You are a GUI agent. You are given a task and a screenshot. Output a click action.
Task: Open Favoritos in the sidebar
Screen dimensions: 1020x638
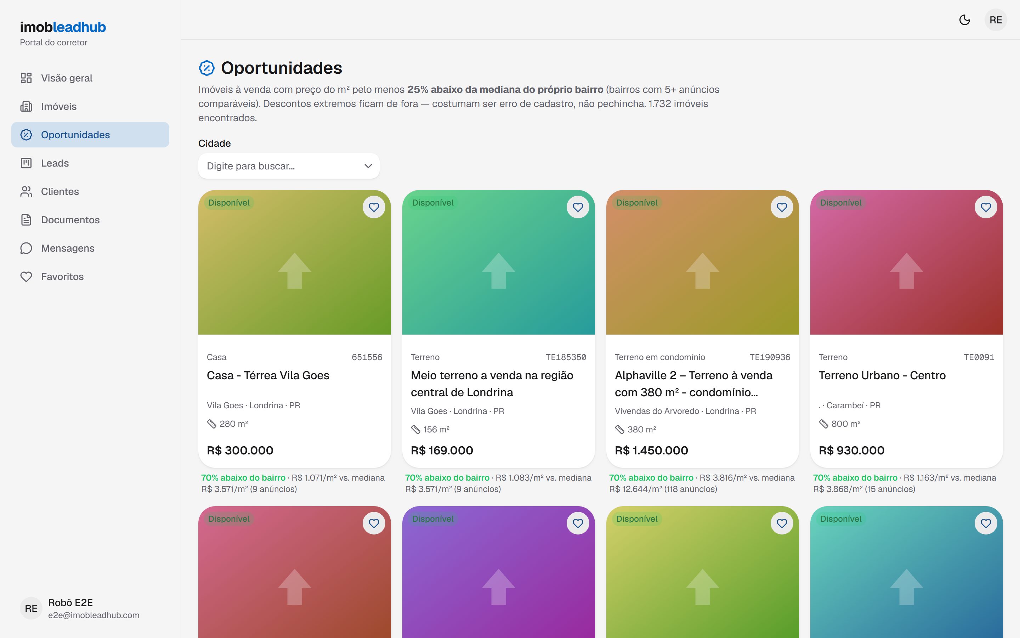click(90, 276)
